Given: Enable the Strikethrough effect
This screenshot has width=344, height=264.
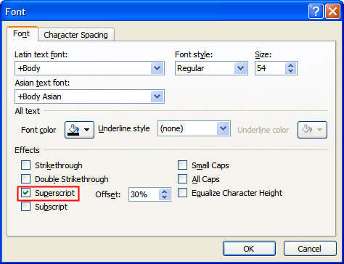Looking at the screenshot, I should tap(25, 165).
